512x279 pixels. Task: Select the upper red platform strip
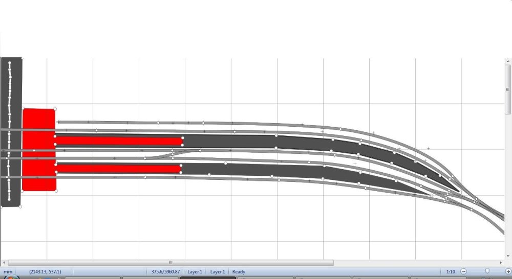(x=118, y=141)
